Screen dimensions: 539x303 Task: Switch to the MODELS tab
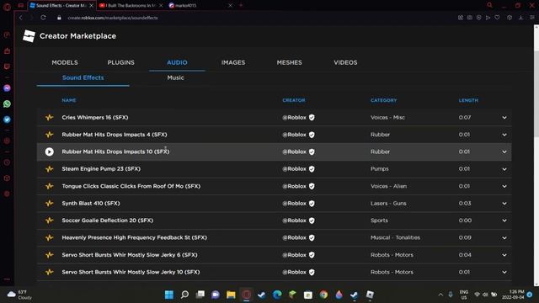(65, 62)
